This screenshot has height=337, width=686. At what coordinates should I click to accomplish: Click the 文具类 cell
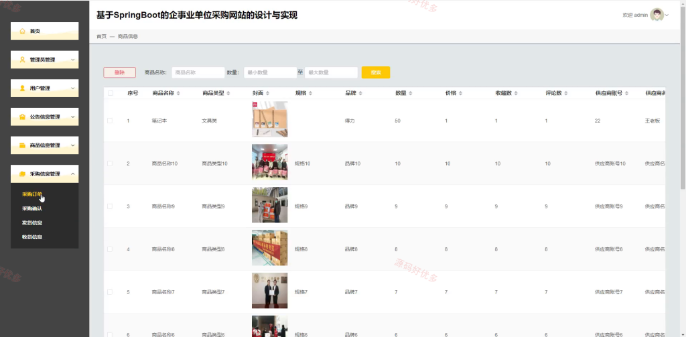[x=209, y=121]
